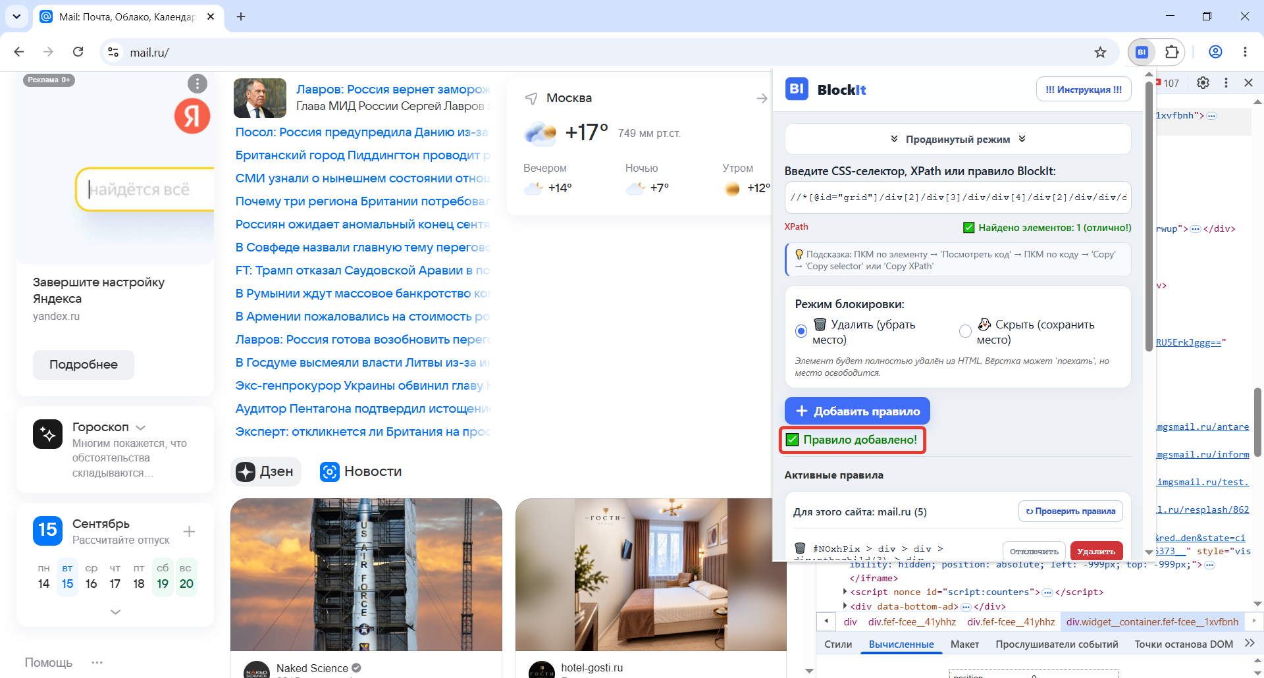Viewport: 1264px width, 678px height.
Task: Open a new browser tab
Action: (x=241, y=16)
